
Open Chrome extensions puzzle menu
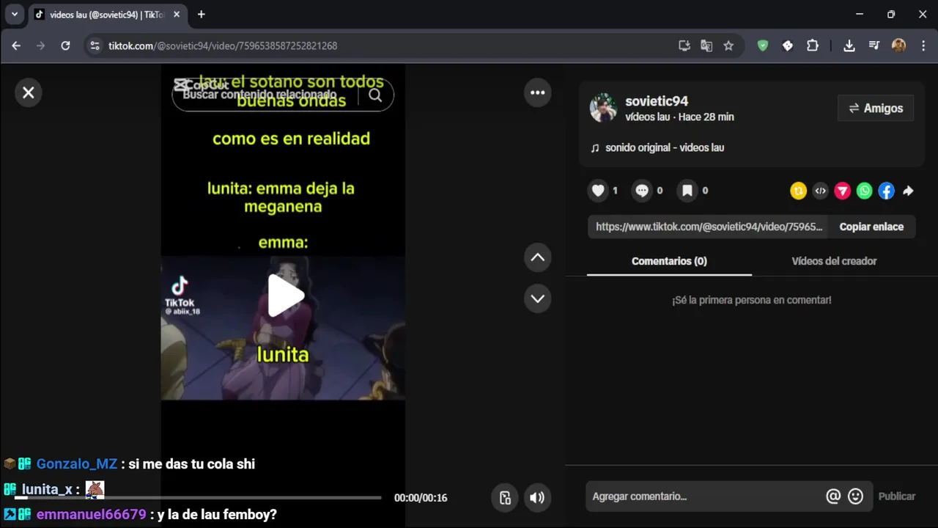(x=813, y=45)
